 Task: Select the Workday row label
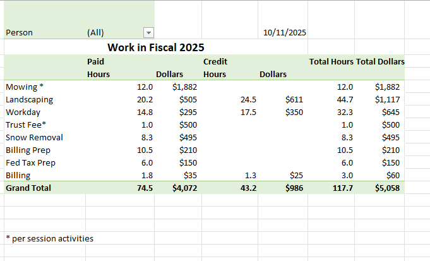coord(23,112)
